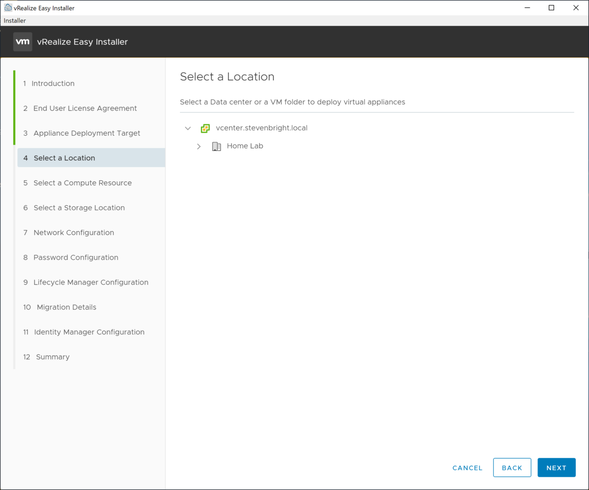Click the VMware vm logo in header
Viewport: 589px width, 490px height.
coord(23,42)
